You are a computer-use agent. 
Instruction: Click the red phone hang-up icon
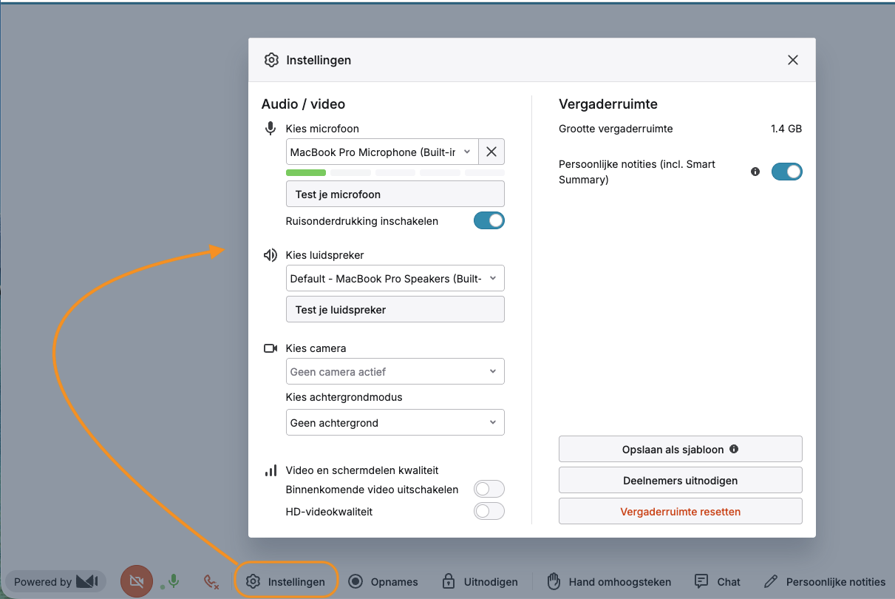pyautogui.click(x=211, y=582)
